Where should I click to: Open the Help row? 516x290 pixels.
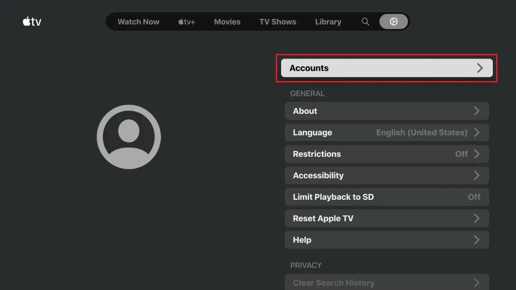(x=386, y=240)
